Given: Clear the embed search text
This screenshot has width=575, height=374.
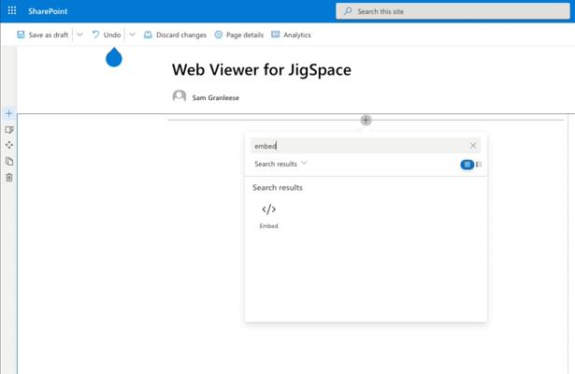Looking at the screenshot, I should (473, 146).
